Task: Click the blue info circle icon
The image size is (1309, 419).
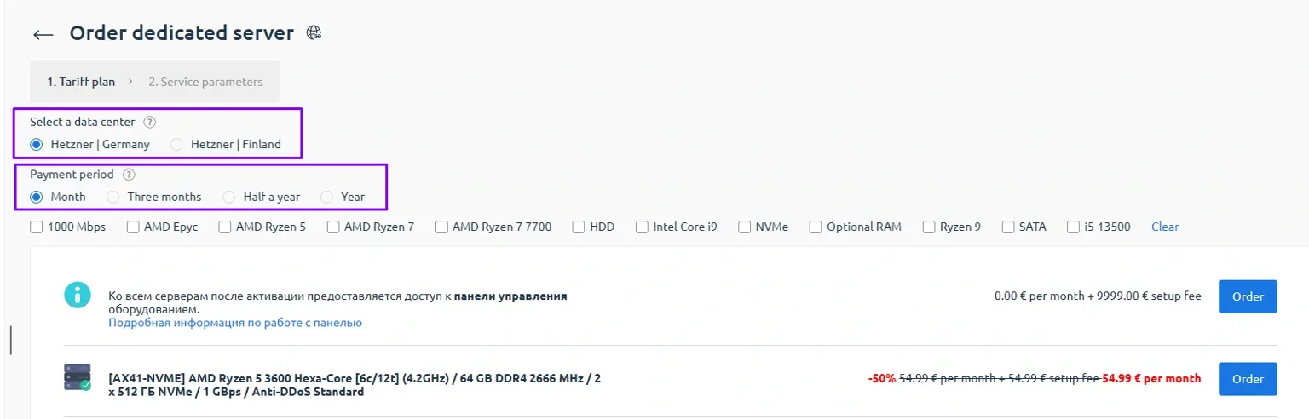Action: click(x=78, y=296)
